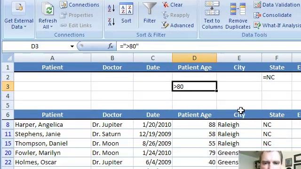
Task: Click the Patient Age header in row 6
Action: pos(194,115)
